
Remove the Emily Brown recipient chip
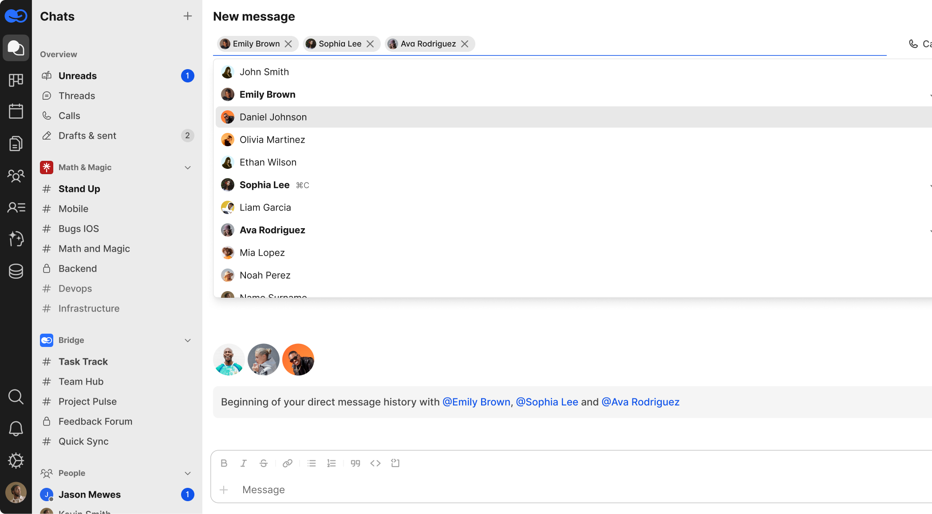288,44
